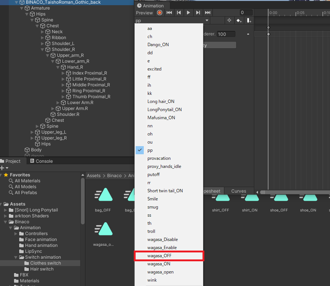The image size is (330, 286).
Task: Select the bag_OFF animation asset
Action: tap(103, 200)
